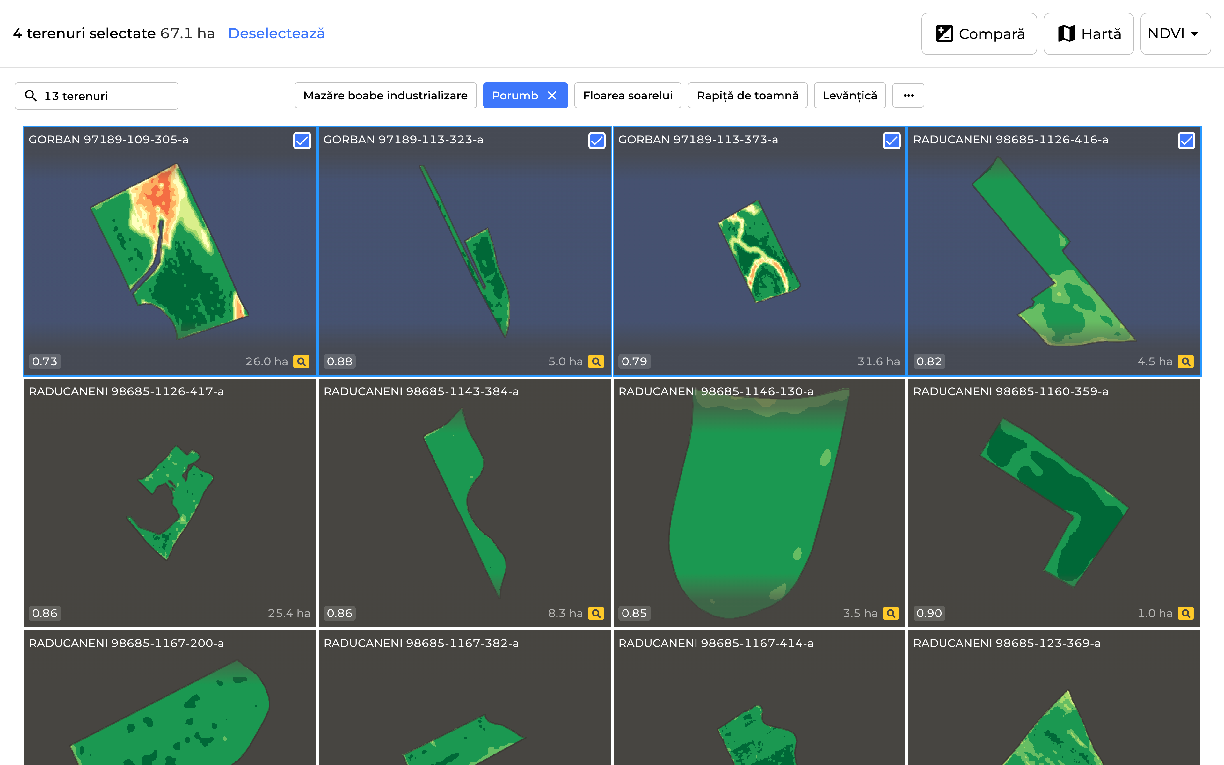Screen dimensions: 1224x765
Task: Untick the RADUCANENI 98685-1126-416-a checkbox
Action: click(1186, 140)
